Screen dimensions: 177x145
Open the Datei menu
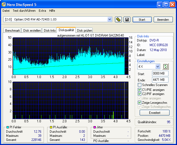(x=6, y=11)
